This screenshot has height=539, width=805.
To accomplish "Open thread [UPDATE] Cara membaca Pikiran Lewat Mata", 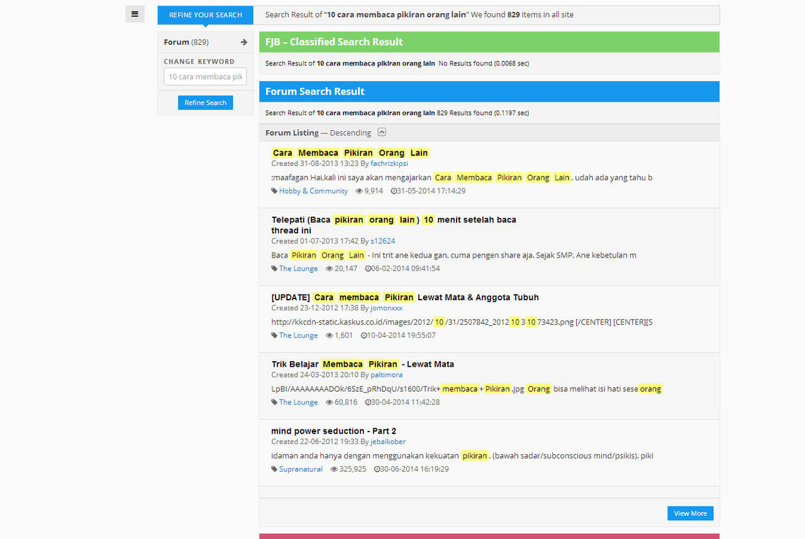I will [x=405, y=297].
